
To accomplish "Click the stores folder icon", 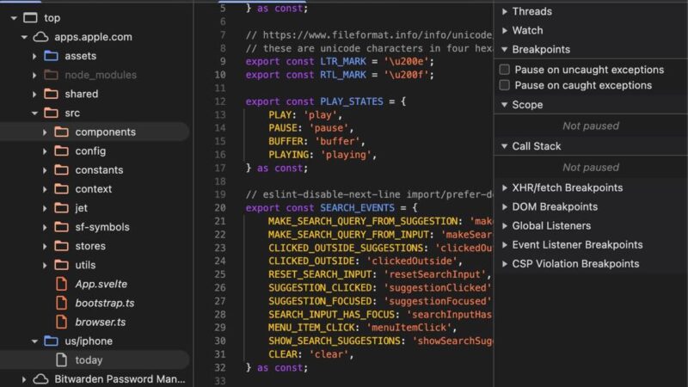I will point(61,246).
